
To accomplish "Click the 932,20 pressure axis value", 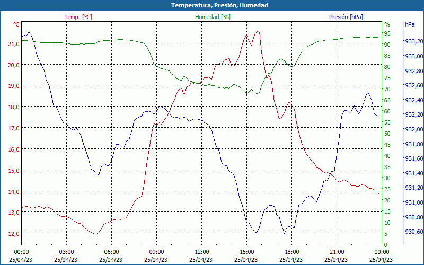I will click(x=414, y=114).
